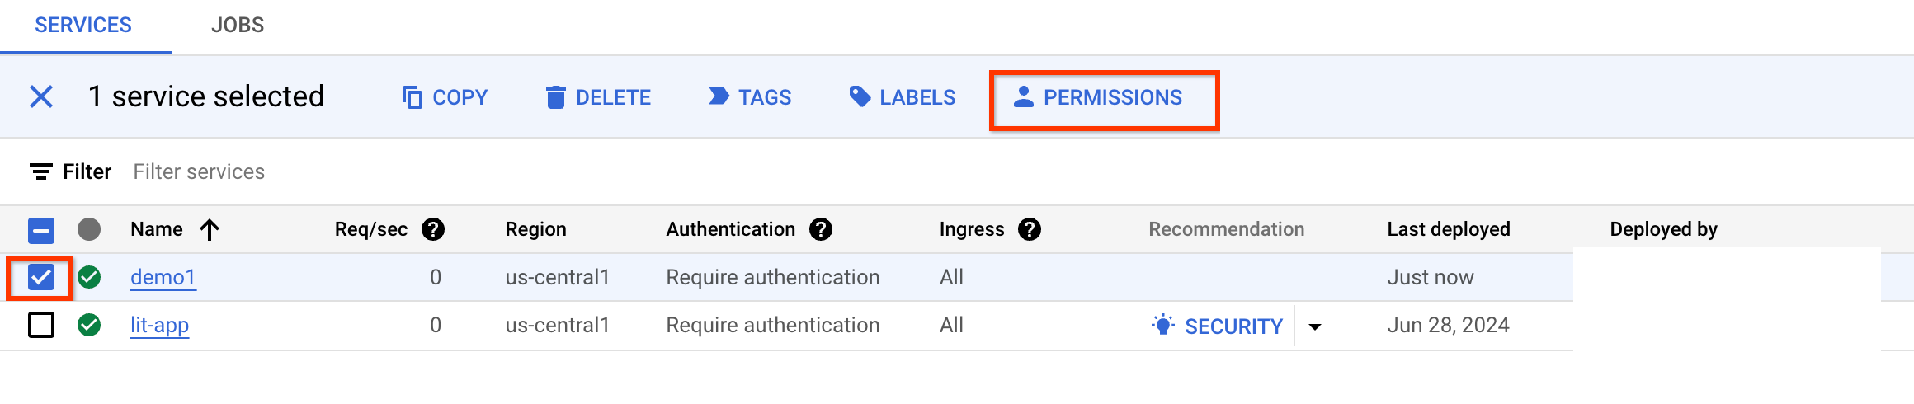Sort services by Name column arrow
The height and width of the screenshot is (404, 1914).
[x=210, y=229]
